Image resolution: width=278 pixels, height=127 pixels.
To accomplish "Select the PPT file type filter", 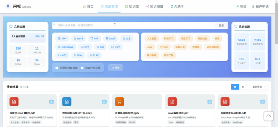I will click(x=94, y=38).
